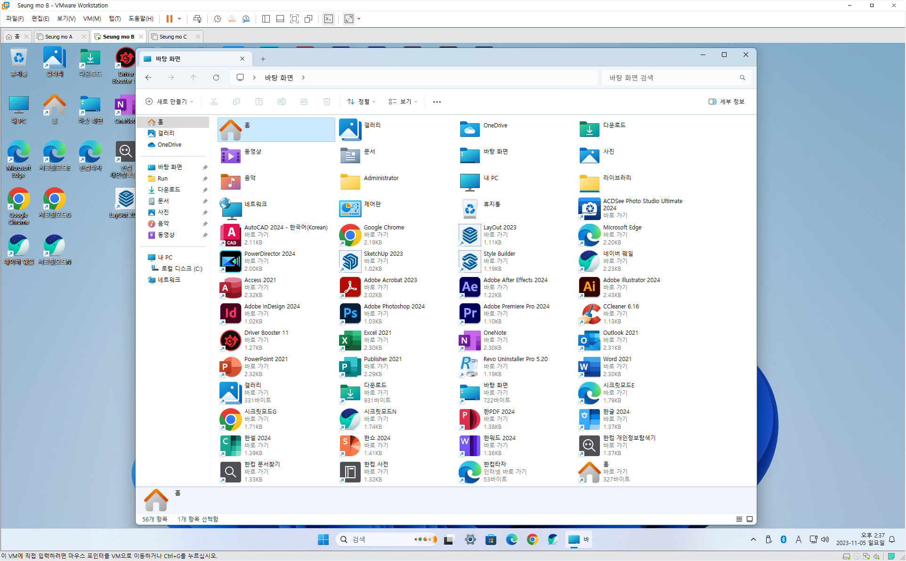906x561 pixels.
Task: Click the explorer refresh button
Action: (x=216, y=78)
